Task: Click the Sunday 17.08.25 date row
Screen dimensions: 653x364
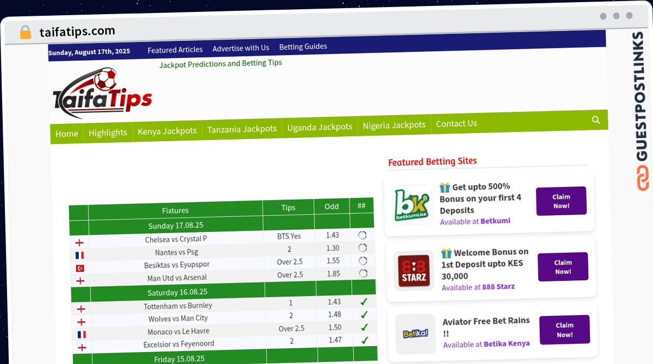Action: (176, 225)
